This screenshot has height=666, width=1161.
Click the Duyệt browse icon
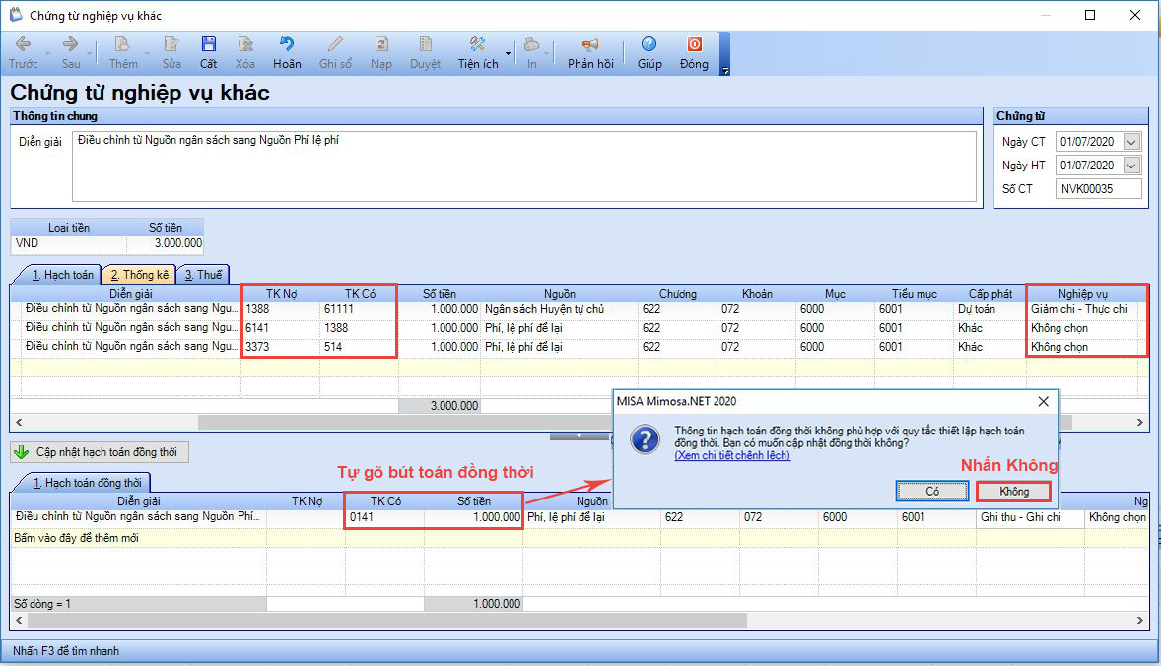425,52
